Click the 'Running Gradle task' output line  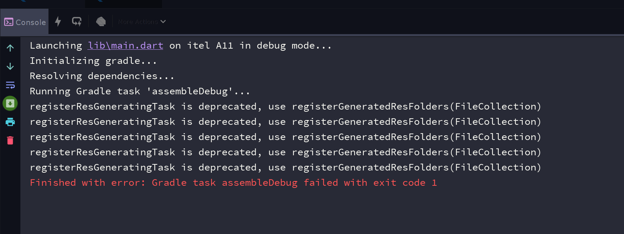(x=140, y=91)
